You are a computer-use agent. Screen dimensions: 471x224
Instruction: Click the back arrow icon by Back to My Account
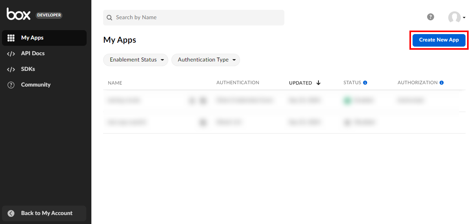point(11,213)
